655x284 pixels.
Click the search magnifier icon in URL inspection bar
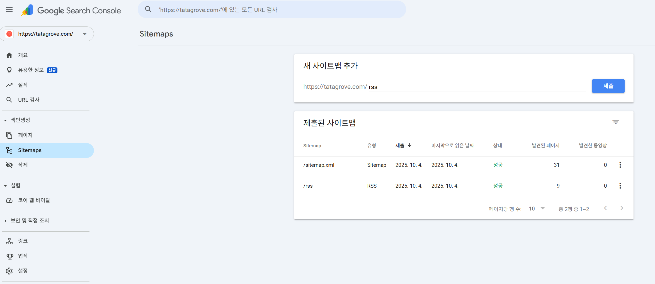[x=148, y=9]
